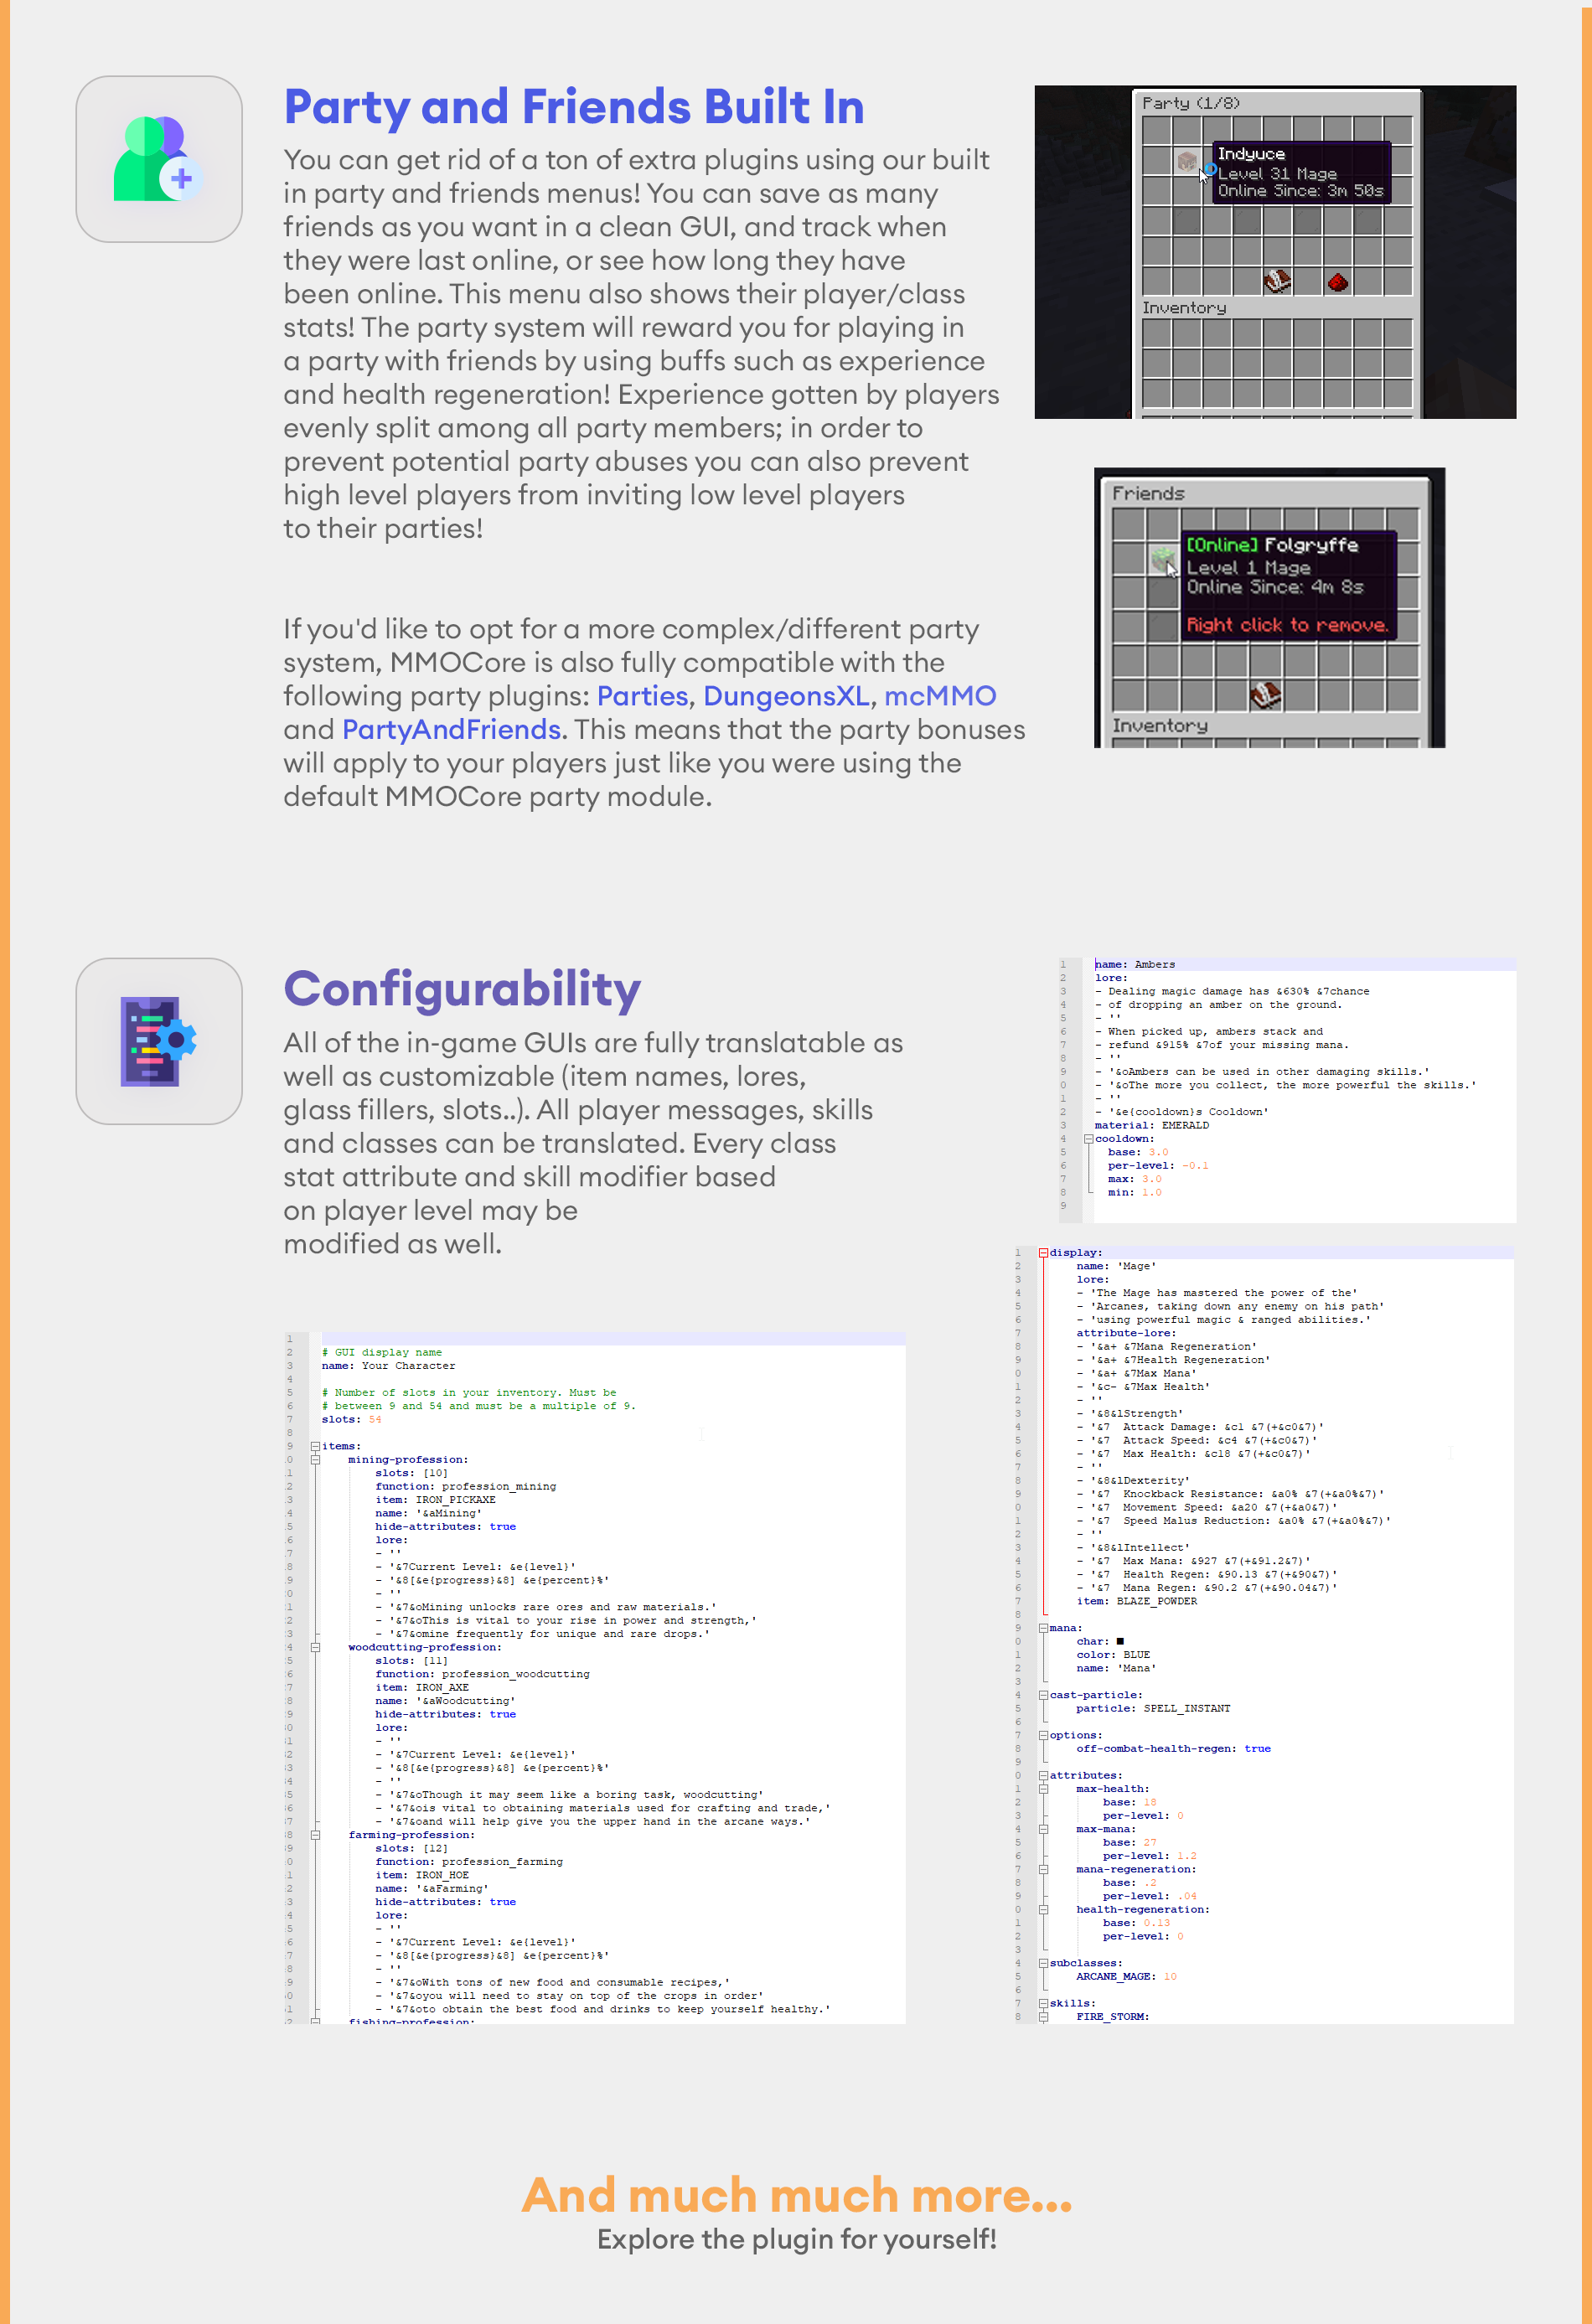Click the redstone item in Party menu

pyautogui.click(x=1337, y=282)
